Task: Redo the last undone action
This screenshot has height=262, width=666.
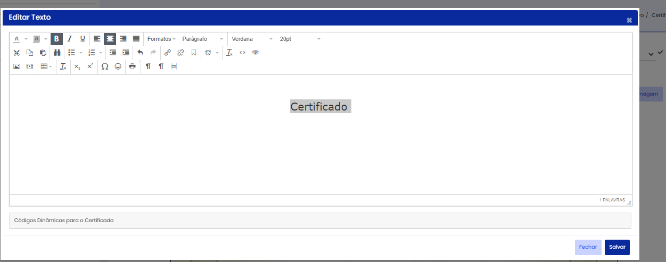Action: pos(153,53)
